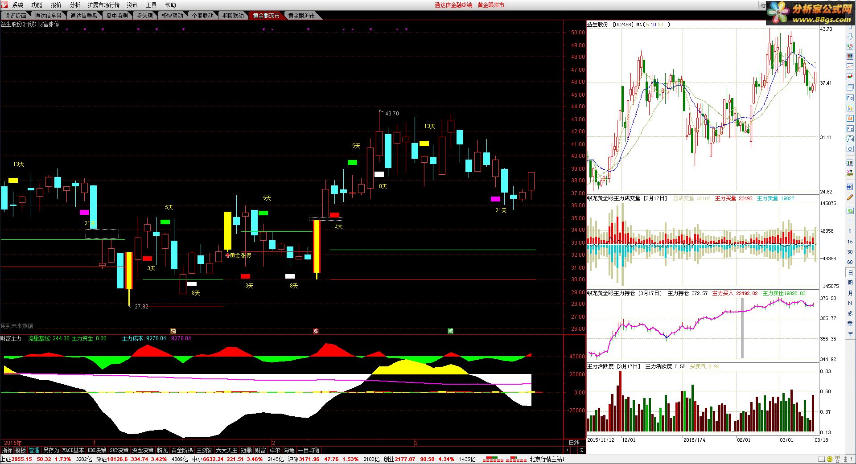Switch to 板块联动 tab
This screenshot has height=464, width=856.
point(172,16)
